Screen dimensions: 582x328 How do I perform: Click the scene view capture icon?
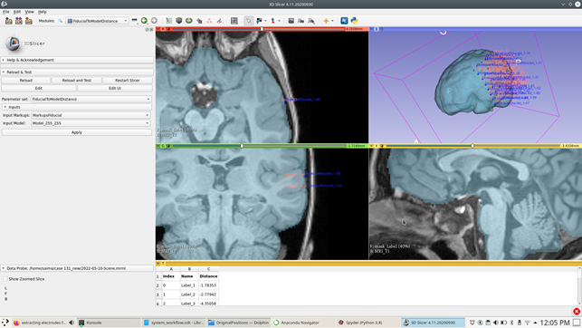coord(301,21)
